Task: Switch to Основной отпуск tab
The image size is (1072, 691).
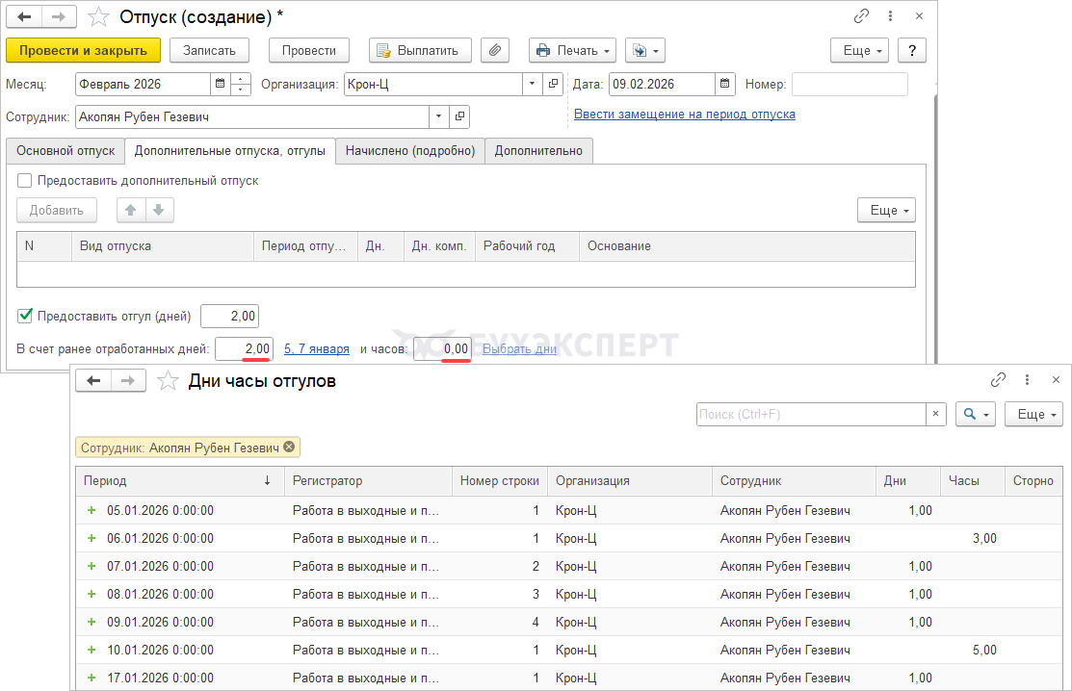Action: [x=65, y=151]
